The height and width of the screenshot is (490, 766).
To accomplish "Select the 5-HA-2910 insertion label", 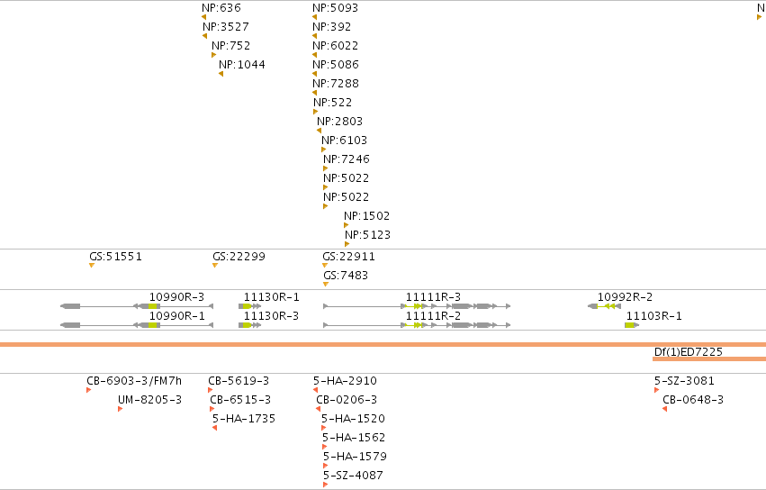I will (346, 380).
